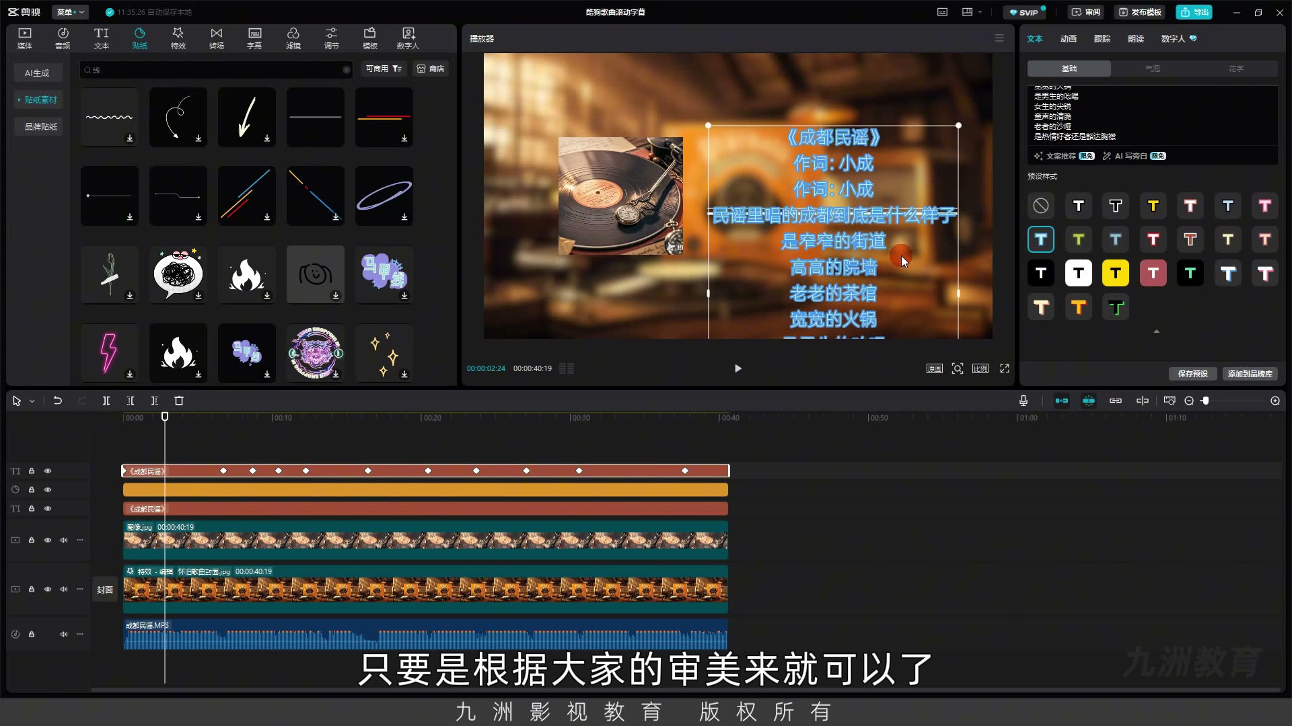Switch to the 气泡 bubble sub-tab

coord(1153,69)
